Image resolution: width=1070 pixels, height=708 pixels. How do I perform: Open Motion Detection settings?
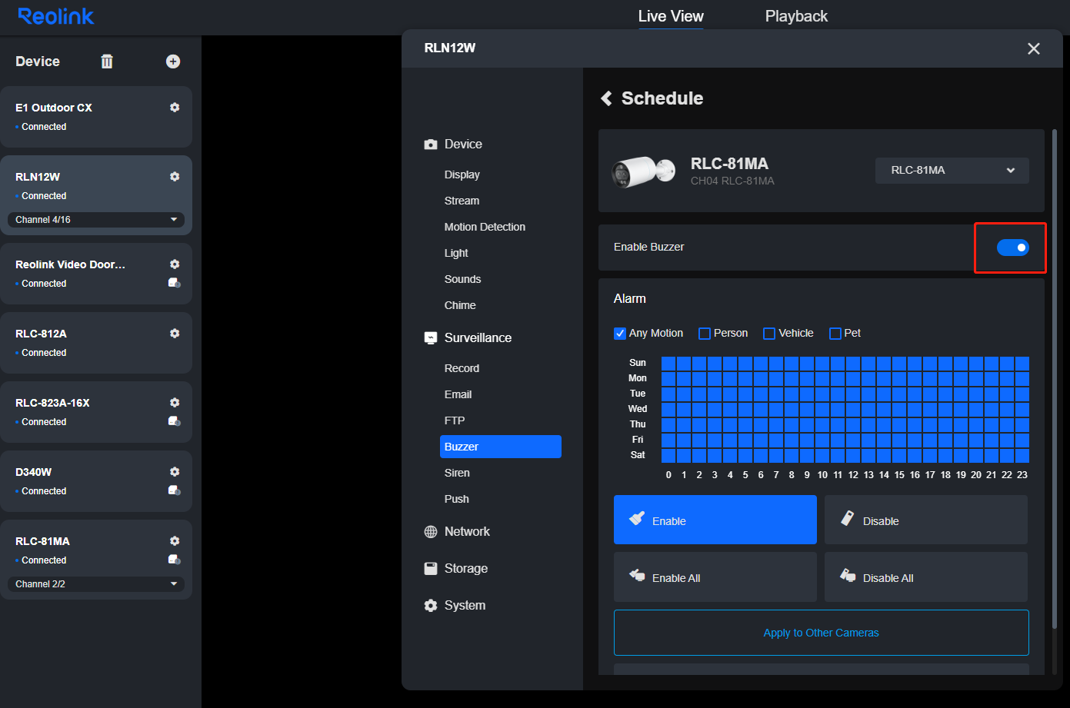[485, 227]
